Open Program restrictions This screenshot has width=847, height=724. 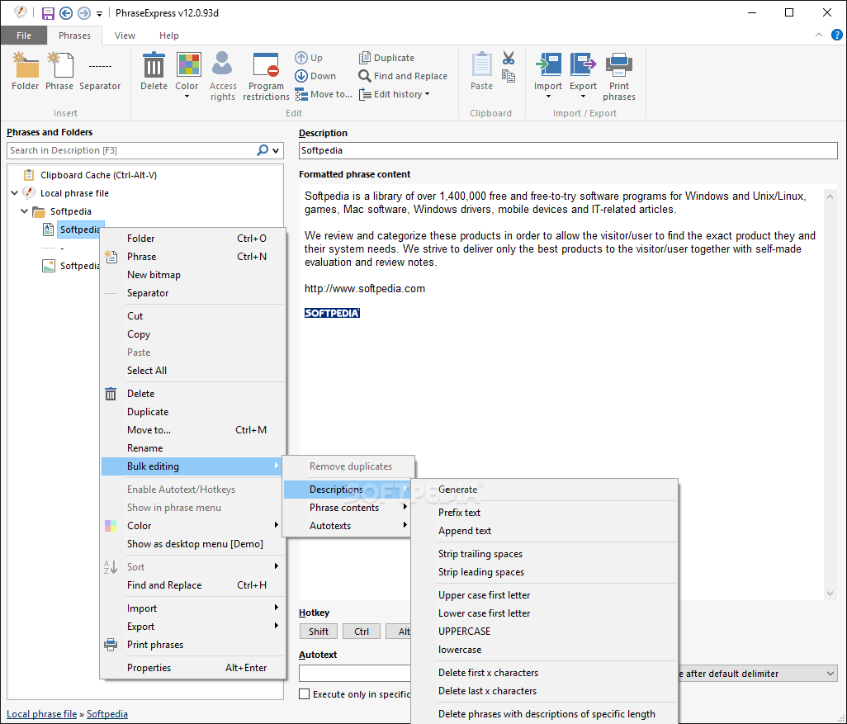tap(266, 76)
